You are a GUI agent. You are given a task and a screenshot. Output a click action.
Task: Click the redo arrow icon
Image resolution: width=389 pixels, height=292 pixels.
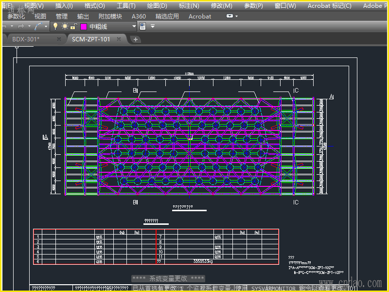(x=21, y=26)
